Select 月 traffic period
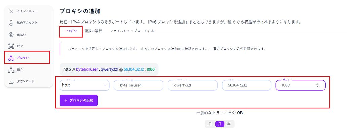Image resolution: width=347 pixels, height=139 pixels. (x=220, y=124)
